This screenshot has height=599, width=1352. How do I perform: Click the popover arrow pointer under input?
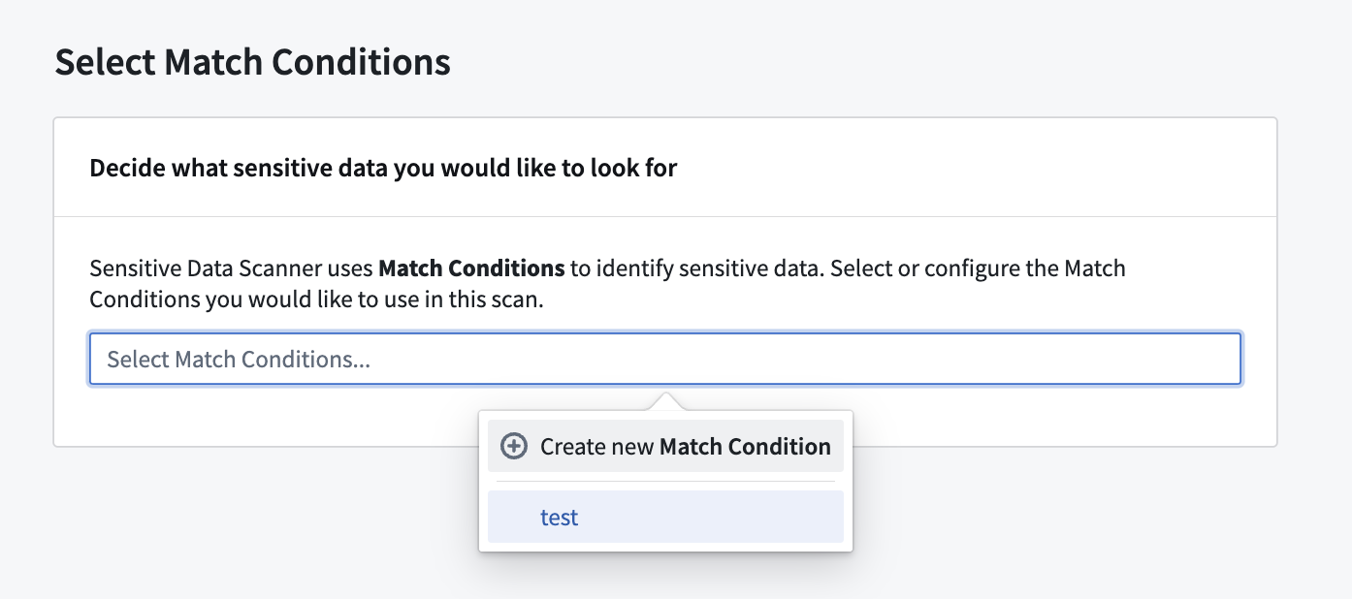point(665,401)
